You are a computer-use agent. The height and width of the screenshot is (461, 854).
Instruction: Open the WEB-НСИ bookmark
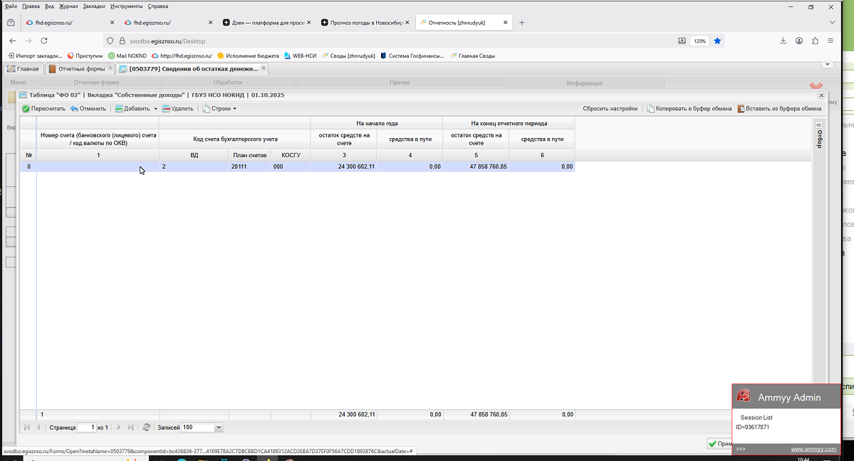click(x=300, y=55)
